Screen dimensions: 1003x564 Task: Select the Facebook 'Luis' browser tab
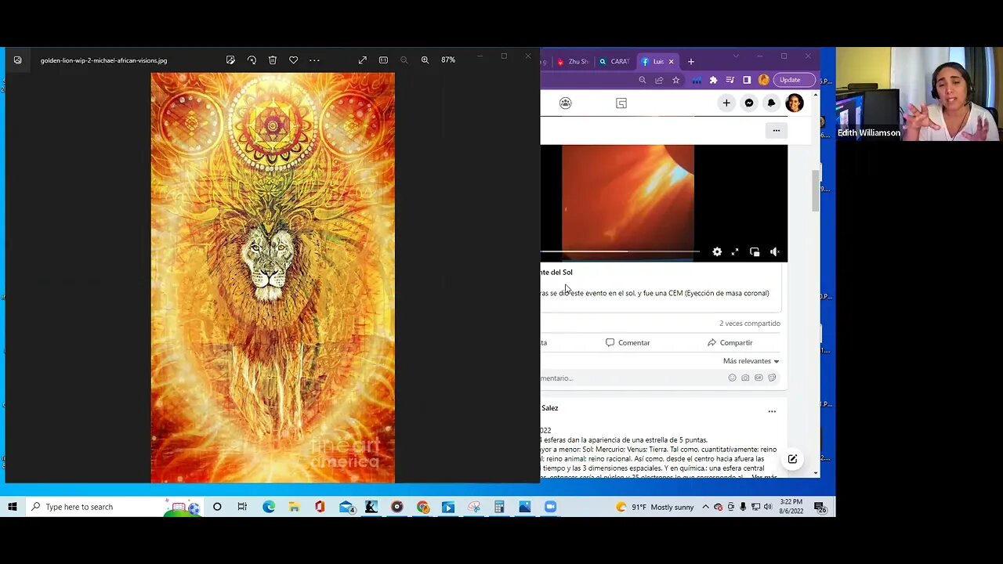click(653, 61)
